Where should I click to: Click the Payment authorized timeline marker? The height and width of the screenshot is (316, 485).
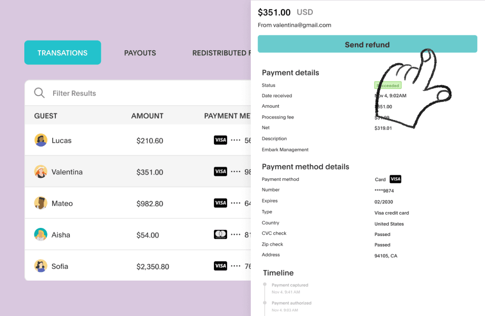tap(265, 303)
